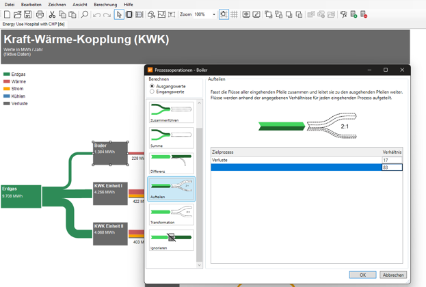This screenshot has width=426, height=287.
Task: Copy selection with the copy icon
Action: pyautogui.click(x=62, y=14)
